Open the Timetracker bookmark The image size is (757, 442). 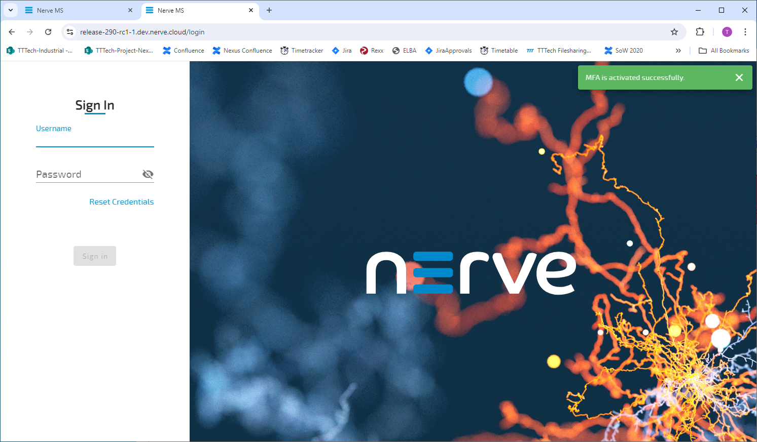click(302, 51)
